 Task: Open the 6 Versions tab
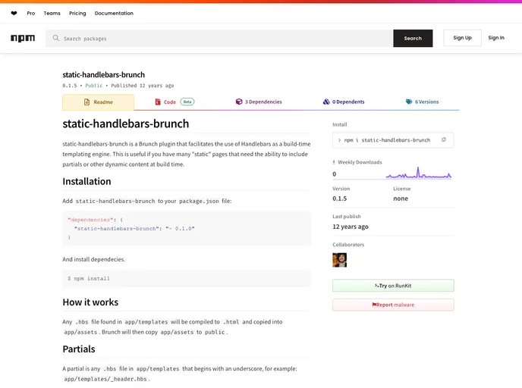(x=422, y=102)
